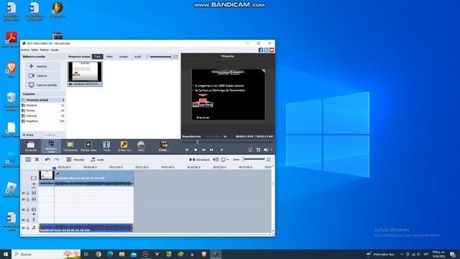Click the YouTube icon in AVS
The width and height of the screenshot is (460, 259).
coord(272,50)
